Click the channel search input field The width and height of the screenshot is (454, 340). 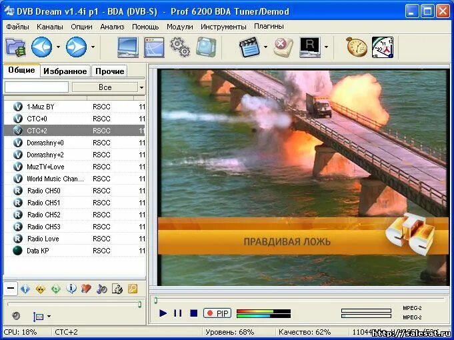point(37,87)
